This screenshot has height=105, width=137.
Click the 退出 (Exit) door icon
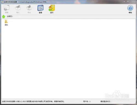[52, 9]
